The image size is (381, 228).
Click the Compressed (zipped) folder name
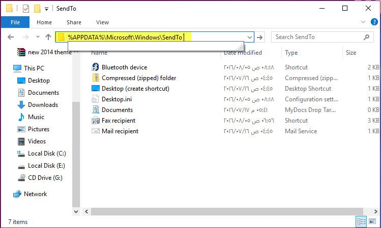click(139, 78)
